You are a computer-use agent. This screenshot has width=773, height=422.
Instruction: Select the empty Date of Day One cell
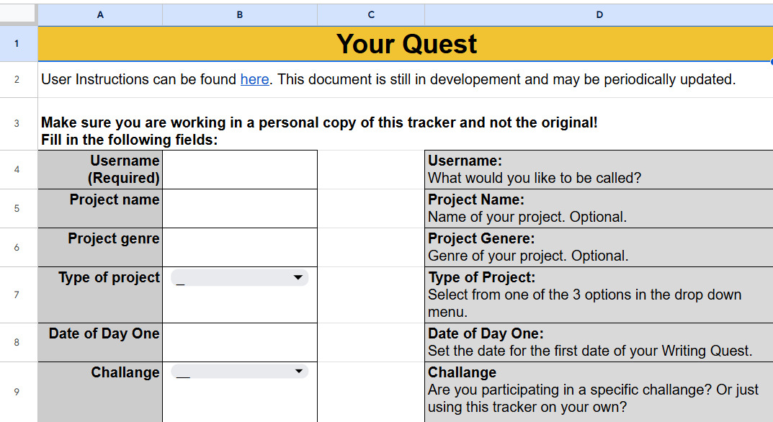pyautogui.click(x=239, y=342)
